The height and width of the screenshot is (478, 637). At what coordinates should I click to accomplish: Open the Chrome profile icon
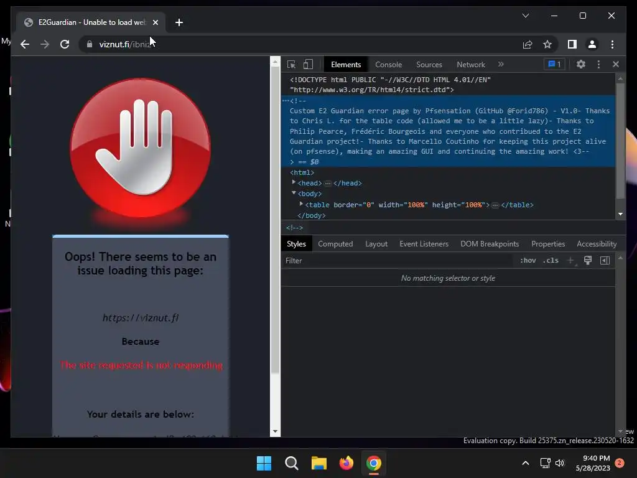click(x=592, y=44)
